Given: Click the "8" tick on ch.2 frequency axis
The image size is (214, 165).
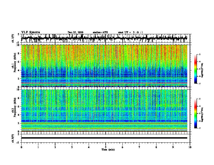Looking at the screenshot, I should pyautogui.click(x=19, y=98).
